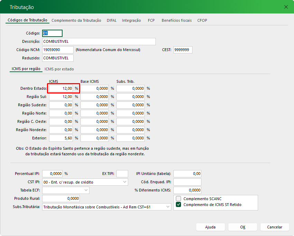Image resolution: width=294 pixels, height=236 pixels.
Task: Edit Região C. Oeste ICMS percentage
Action: coord(61,121)
